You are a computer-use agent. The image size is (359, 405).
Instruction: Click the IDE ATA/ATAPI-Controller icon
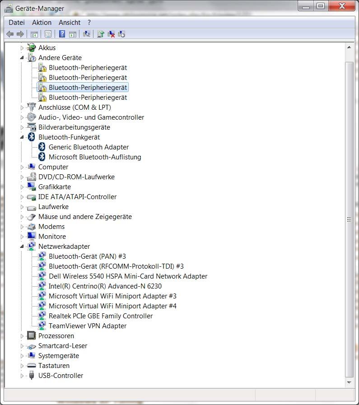(32, 197)
